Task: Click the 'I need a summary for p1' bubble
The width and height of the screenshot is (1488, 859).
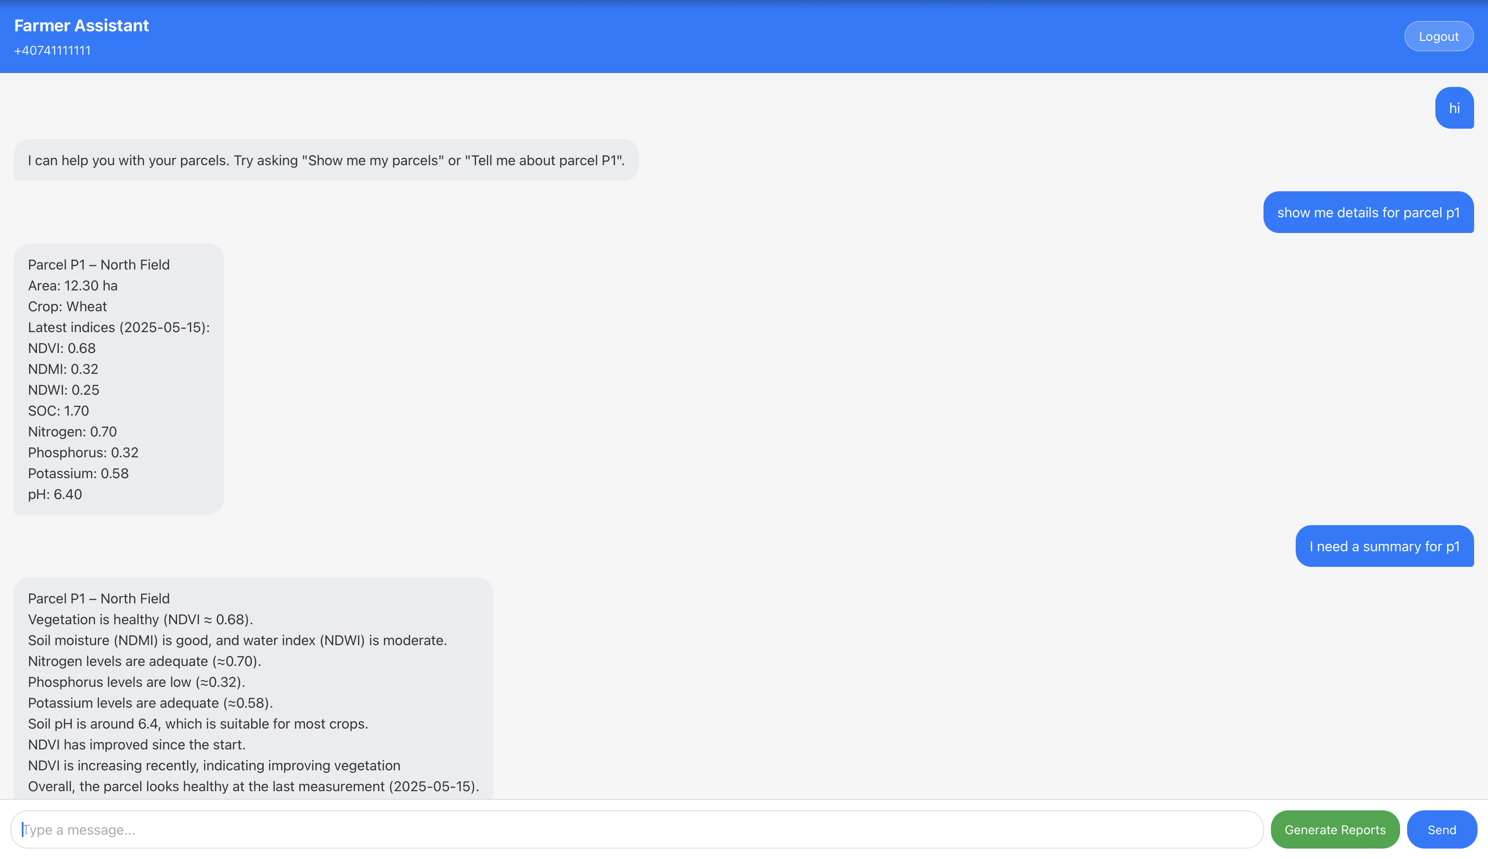Action: click(1384, 546)
